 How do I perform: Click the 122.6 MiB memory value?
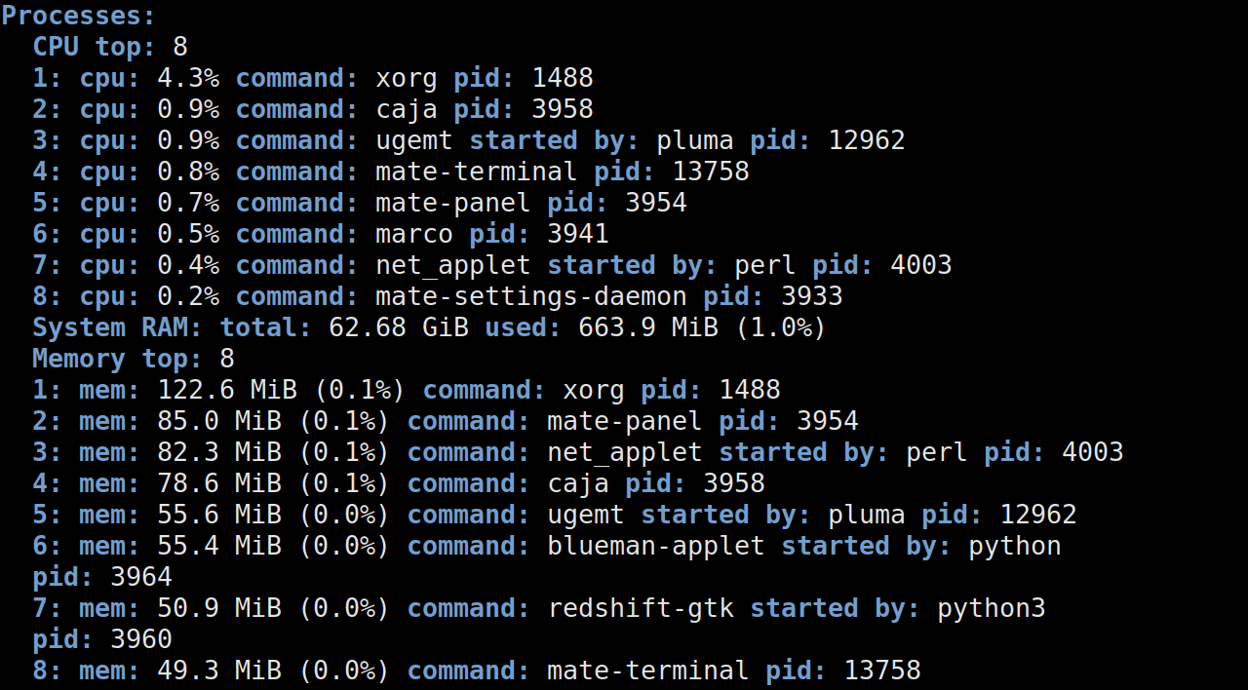[218, 390]
